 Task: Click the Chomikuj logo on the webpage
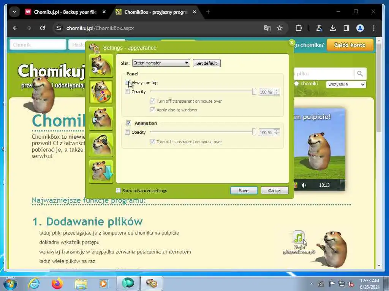51,71
